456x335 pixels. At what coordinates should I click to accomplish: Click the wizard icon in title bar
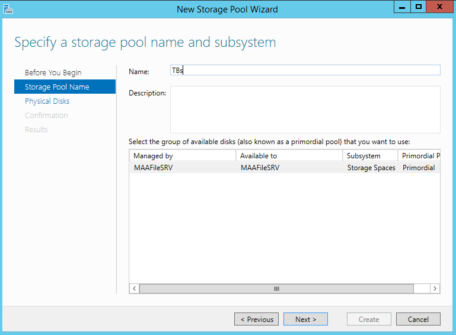pos(8,9)
